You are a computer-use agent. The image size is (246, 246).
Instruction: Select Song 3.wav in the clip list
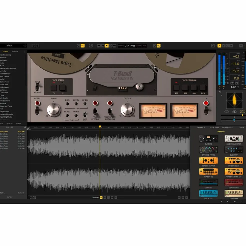(12, 136)
